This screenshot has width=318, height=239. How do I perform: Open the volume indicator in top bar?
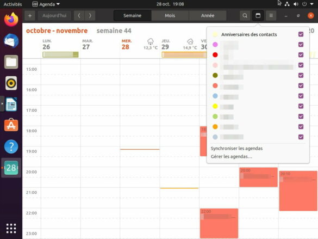coord(296,4)
